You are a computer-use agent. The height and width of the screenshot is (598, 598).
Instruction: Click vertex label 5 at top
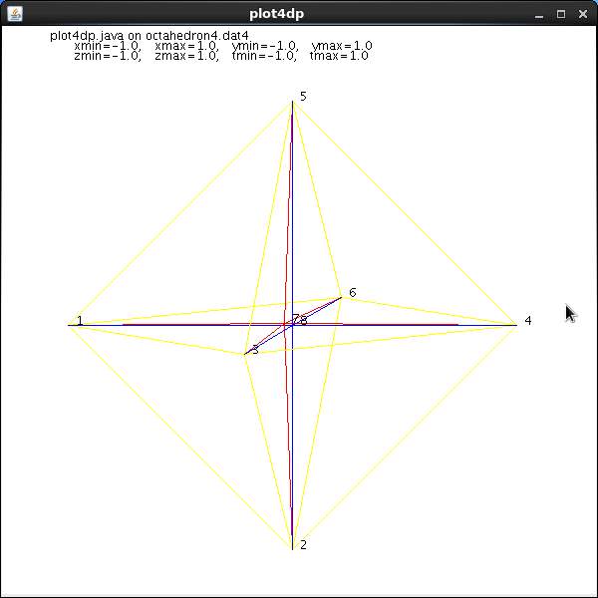click(x=303, y=97)
